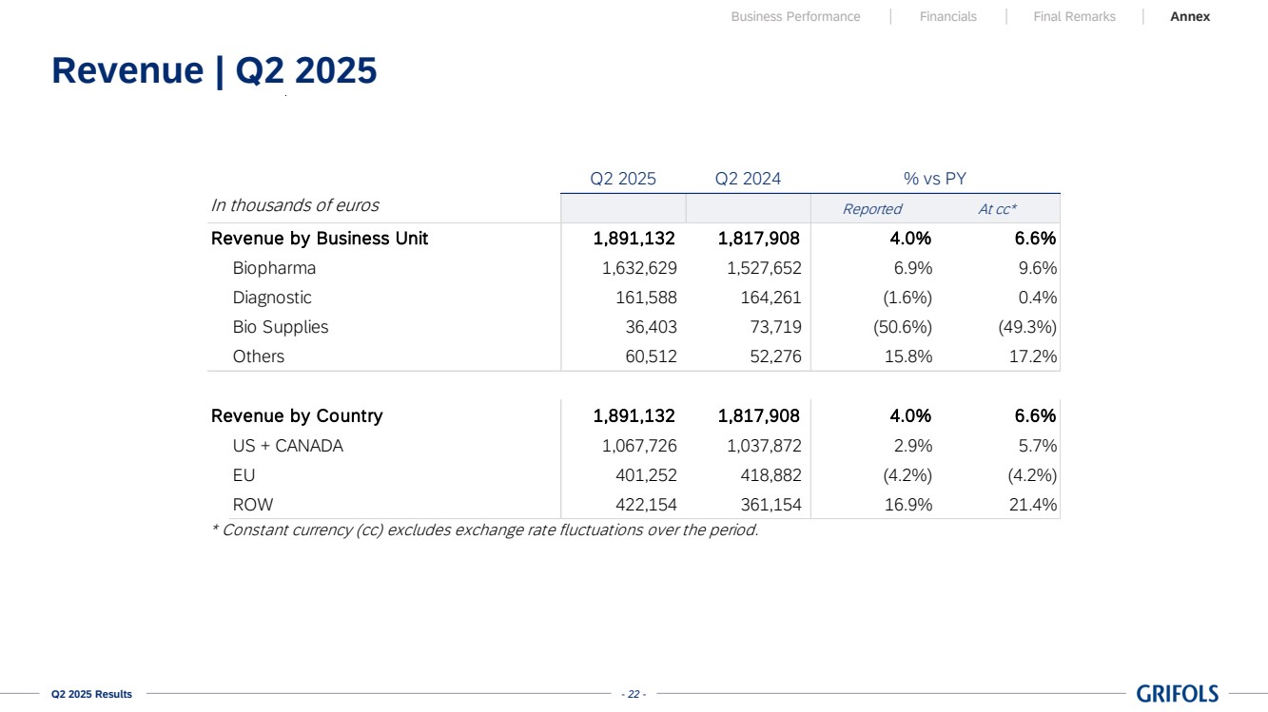Click the Revenue by Country row label

click(297, 416)
